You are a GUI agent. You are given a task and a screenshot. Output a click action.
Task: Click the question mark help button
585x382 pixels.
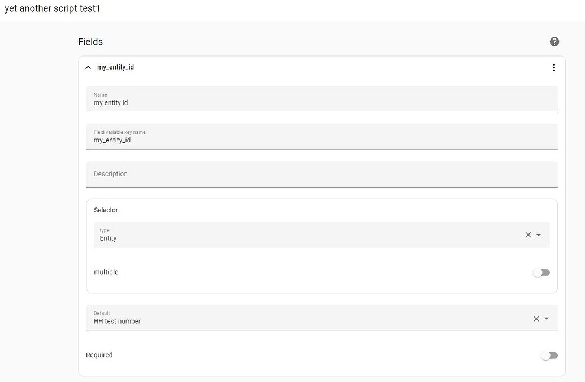pos(554,41)
